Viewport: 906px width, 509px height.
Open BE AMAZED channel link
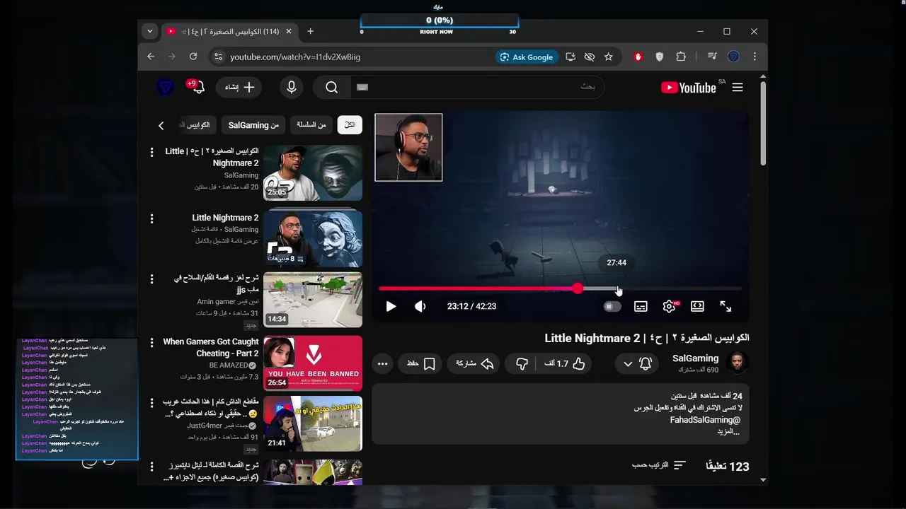tap(228, 365)
